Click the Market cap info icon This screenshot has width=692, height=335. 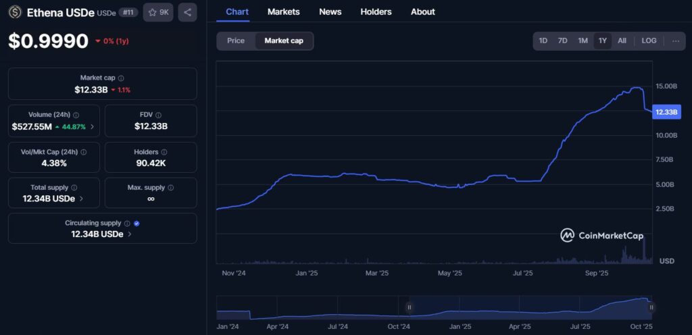click(121, 78)
